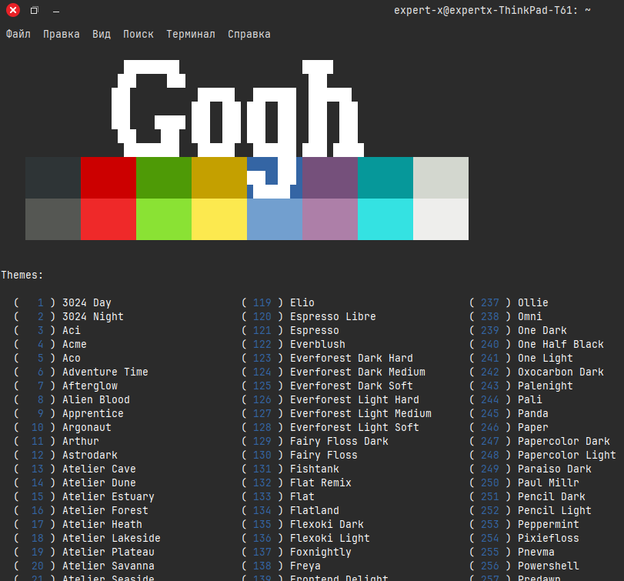Click the 'Ollie' theme entry
Screen dimensions: 624x581
[533, 303]
